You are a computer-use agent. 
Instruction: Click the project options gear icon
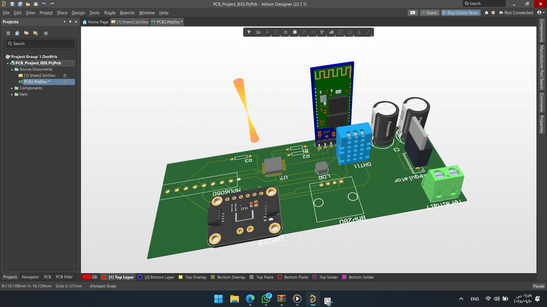(46, 33)
